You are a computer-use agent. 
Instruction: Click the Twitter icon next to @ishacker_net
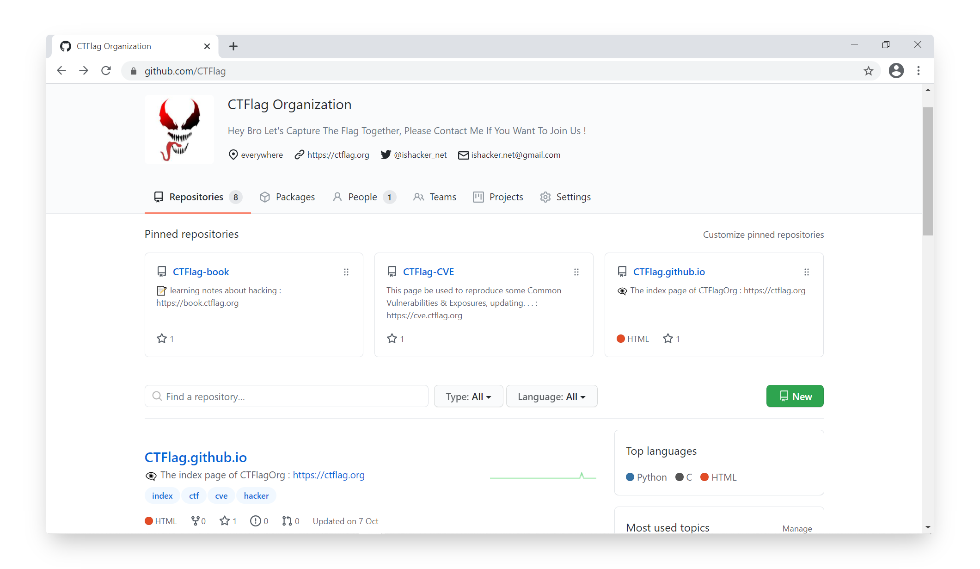coord(386,155)
